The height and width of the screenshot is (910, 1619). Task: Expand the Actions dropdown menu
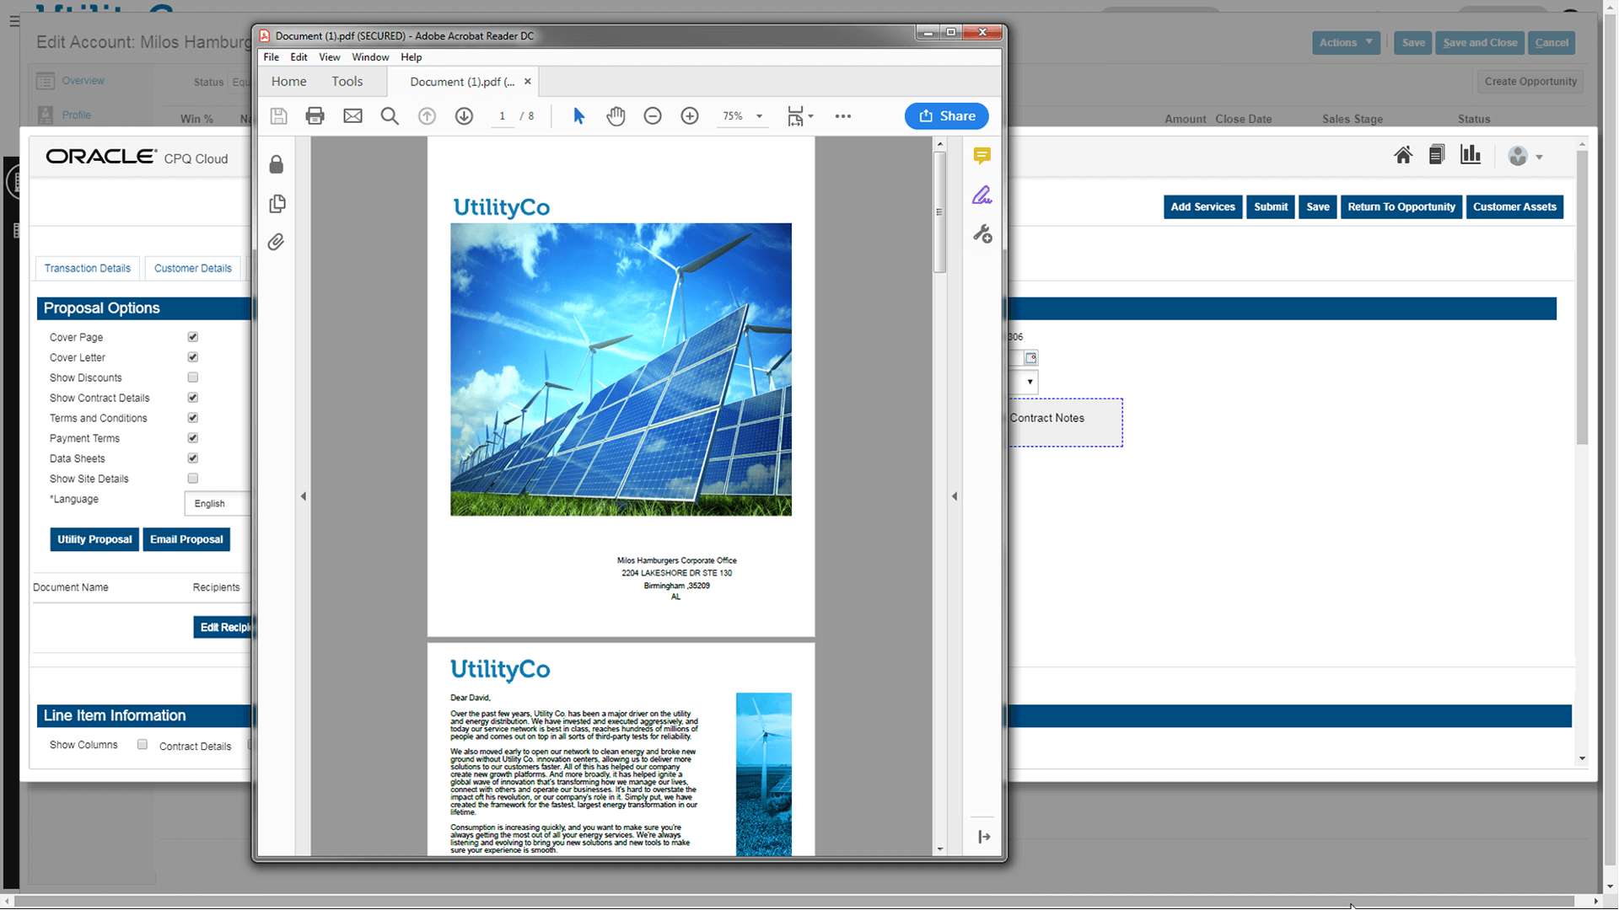(x=1345, y=42)
